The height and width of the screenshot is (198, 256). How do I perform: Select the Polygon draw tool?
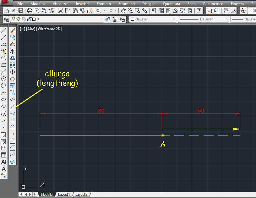4,58
